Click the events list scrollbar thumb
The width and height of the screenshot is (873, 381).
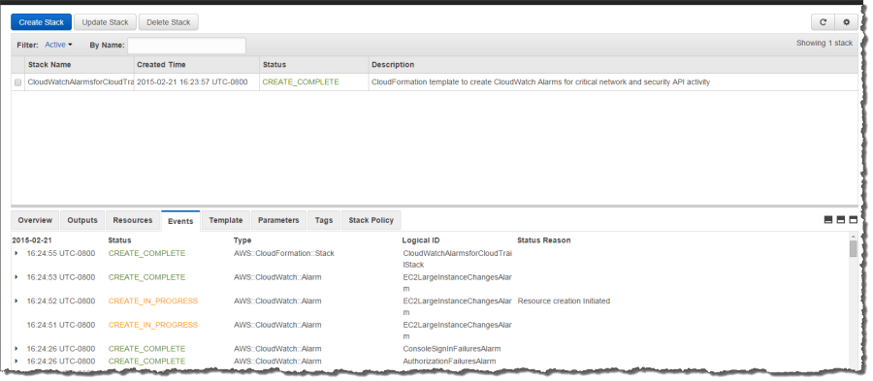(x=853, y=248)
